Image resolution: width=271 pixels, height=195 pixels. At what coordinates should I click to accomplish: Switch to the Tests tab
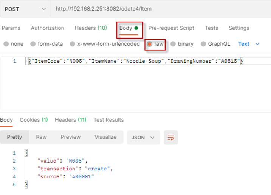(x=211, y=28)
